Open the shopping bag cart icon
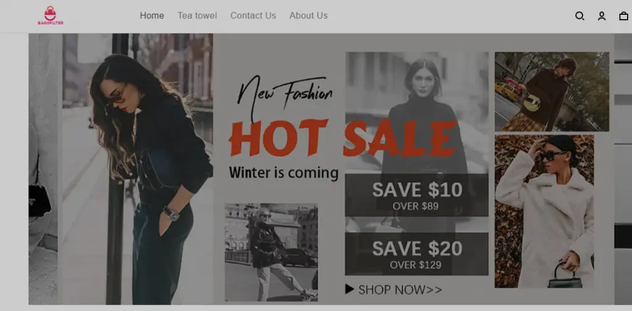 623,16
